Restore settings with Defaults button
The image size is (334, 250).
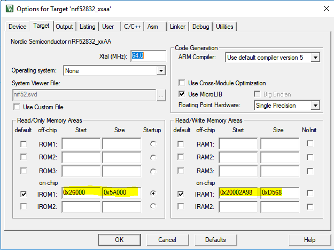point(215,240)
